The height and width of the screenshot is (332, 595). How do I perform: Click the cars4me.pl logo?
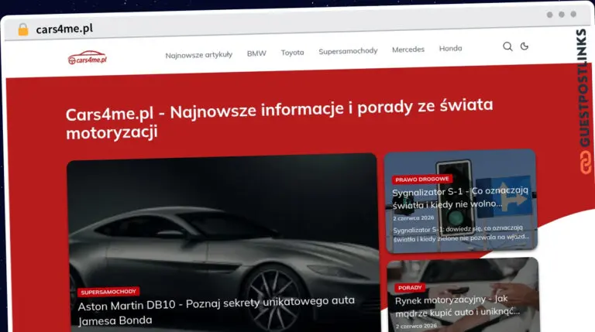click(x=88, y=57)
